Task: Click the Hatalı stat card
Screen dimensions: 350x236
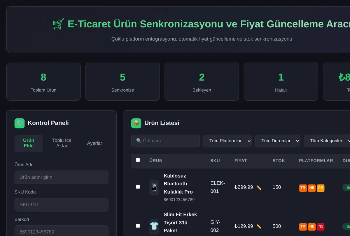Action: pos(281,82)
